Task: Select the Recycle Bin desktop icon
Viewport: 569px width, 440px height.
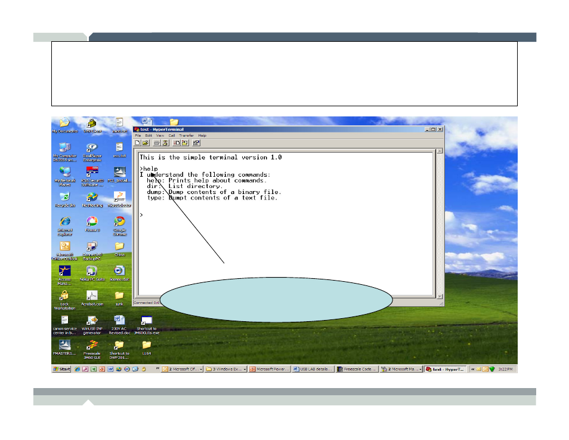Action: [x=64, y=199]
